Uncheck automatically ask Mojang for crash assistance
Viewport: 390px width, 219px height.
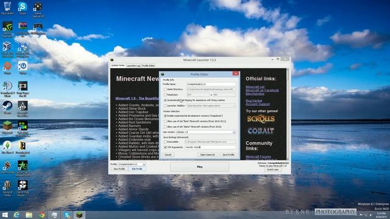165,100
